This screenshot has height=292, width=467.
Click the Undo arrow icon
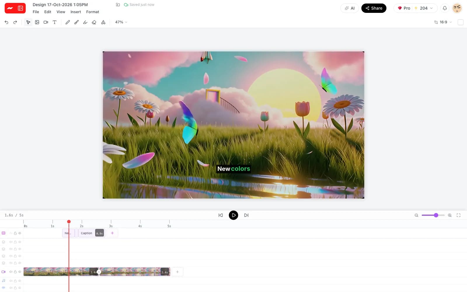click(6, 22)
